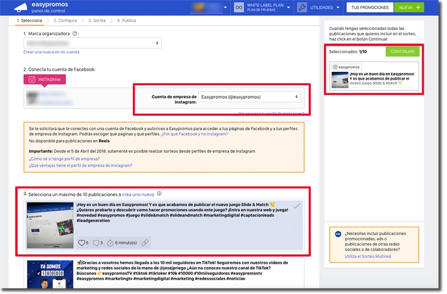
Task: Go to step 1. Selecciona tab
Action: (30, 21)
